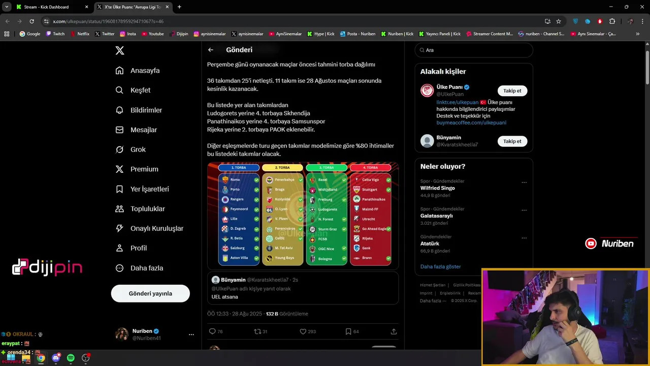Open Onaylı Kuruluşlar page
Screen dimensions: 650x366
pyautogui.click(x=149, y=228)
